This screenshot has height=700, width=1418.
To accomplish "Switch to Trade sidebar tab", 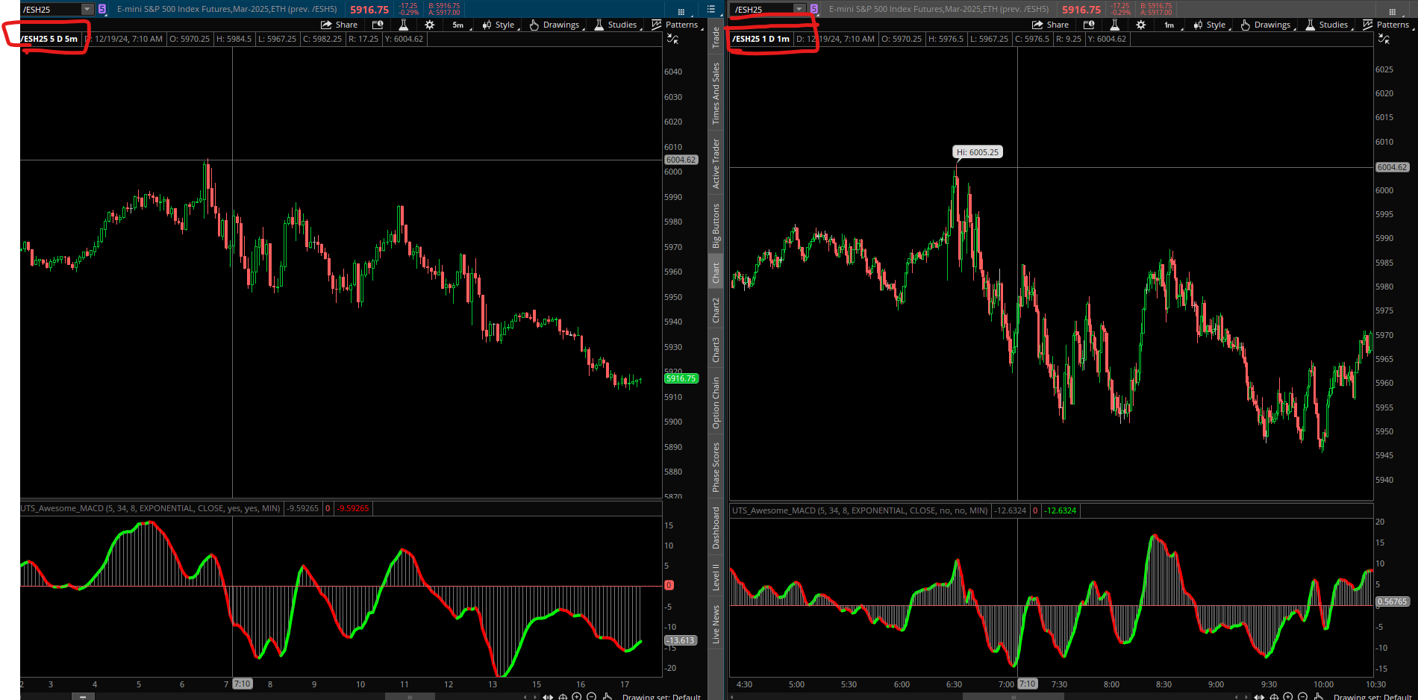I will [x=716, y=37].
